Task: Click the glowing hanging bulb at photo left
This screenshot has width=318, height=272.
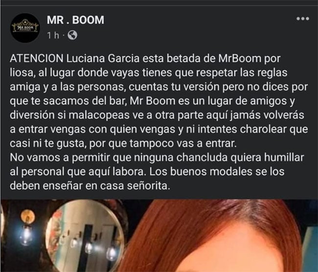Action: click(26, 235)
